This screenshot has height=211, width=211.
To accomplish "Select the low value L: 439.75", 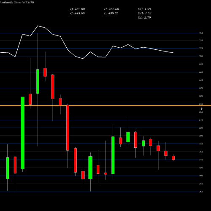I will click(x=111, y=14).
